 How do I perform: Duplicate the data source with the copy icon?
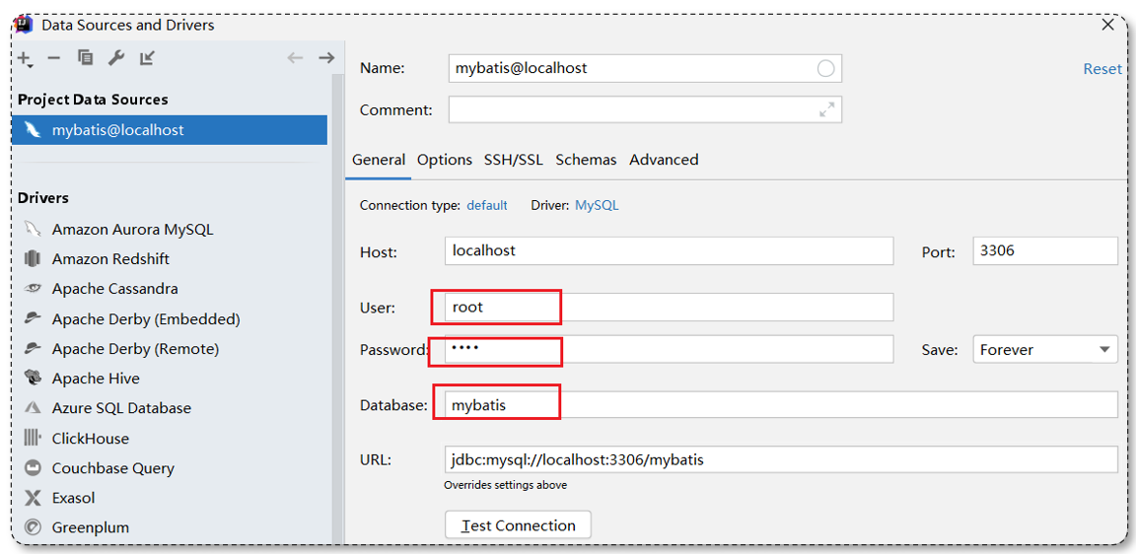point(85,58)
